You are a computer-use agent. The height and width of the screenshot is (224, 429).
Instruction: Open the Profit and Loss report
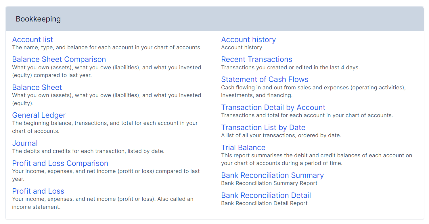point(38,191)
